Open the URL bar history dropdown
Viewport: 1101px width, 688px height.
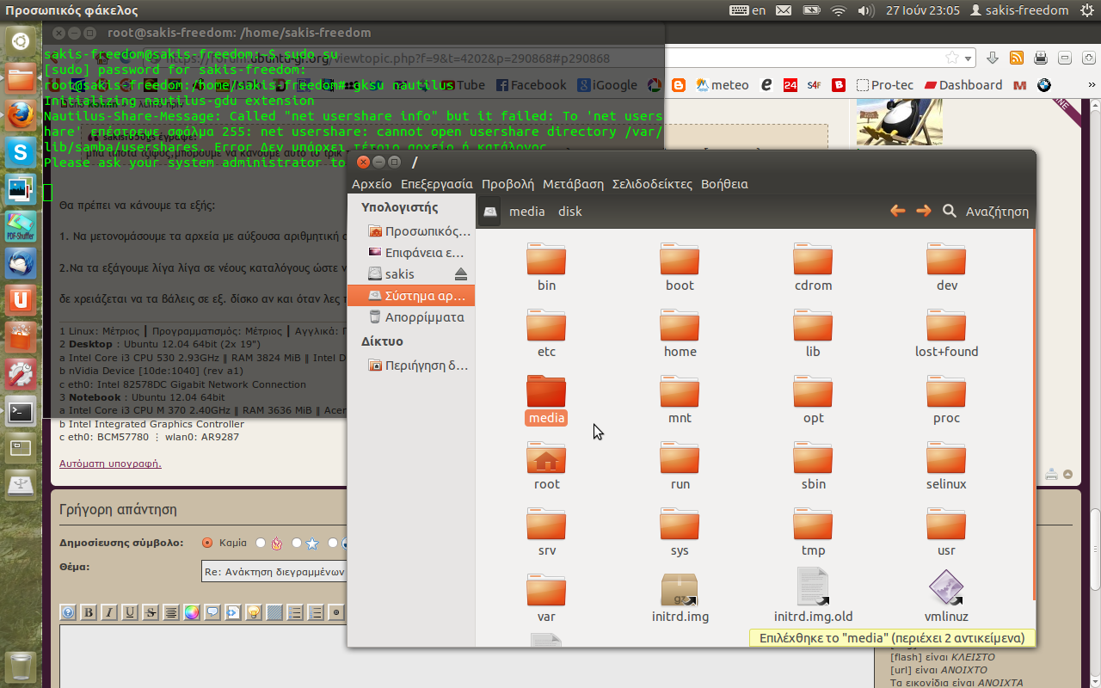(x=969, y=58)
